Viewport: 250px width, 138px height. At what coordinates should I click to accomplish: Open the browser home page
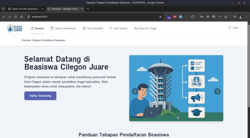tap(22, 17)
